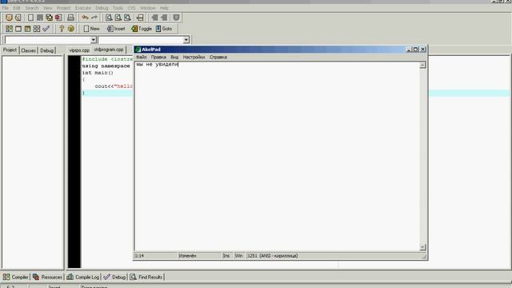Open the Файл menu in AkelPad
Image resolution: width=512 pixels, height=288 pixels.
pos(141,57)
